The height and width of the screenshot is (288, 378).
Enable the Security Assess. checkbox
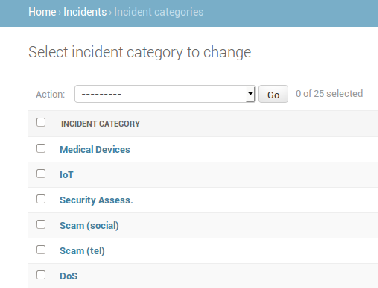[41, 199]
